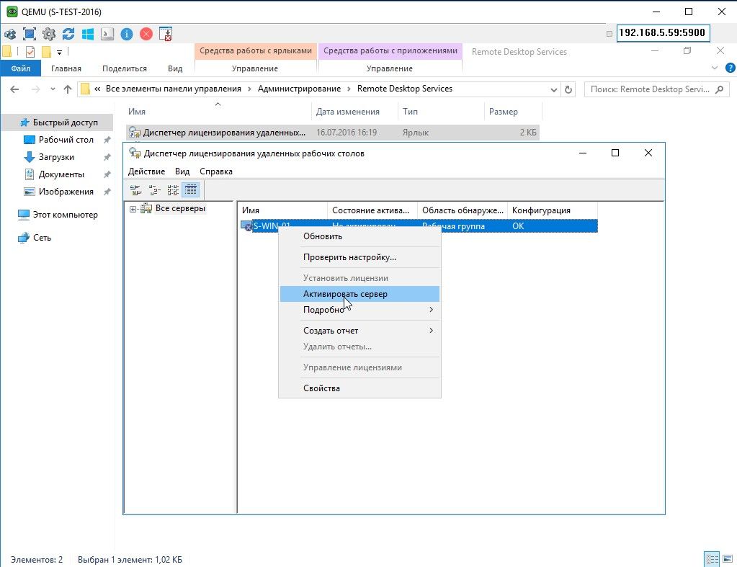Viewport: 737px width, 567px height.
Task: Open the Действие menu
Action: pos(146,171)
